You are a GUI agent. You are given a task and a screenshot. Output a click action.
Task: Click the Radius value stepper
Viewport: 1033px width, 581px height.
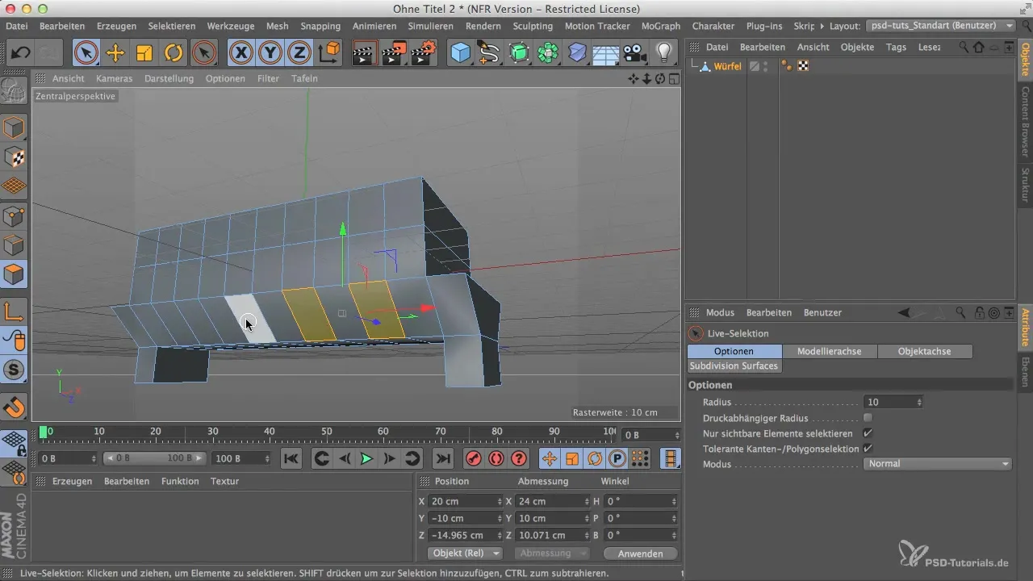pyautogui.click(x=919, y=402)
